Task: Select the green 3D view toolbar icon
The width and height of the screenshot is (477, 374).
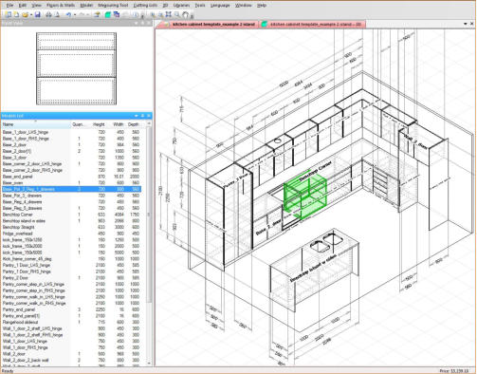Action: click(108, 14)
